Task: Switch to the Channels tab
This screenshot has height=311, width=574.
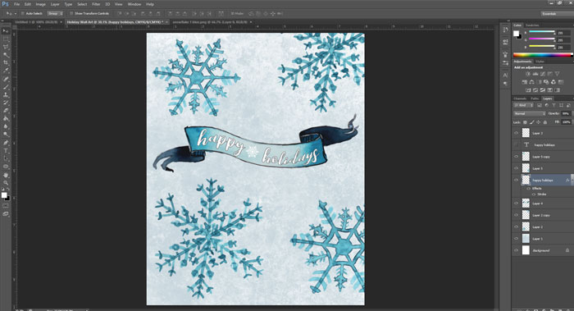Action: tap(520, 98)
